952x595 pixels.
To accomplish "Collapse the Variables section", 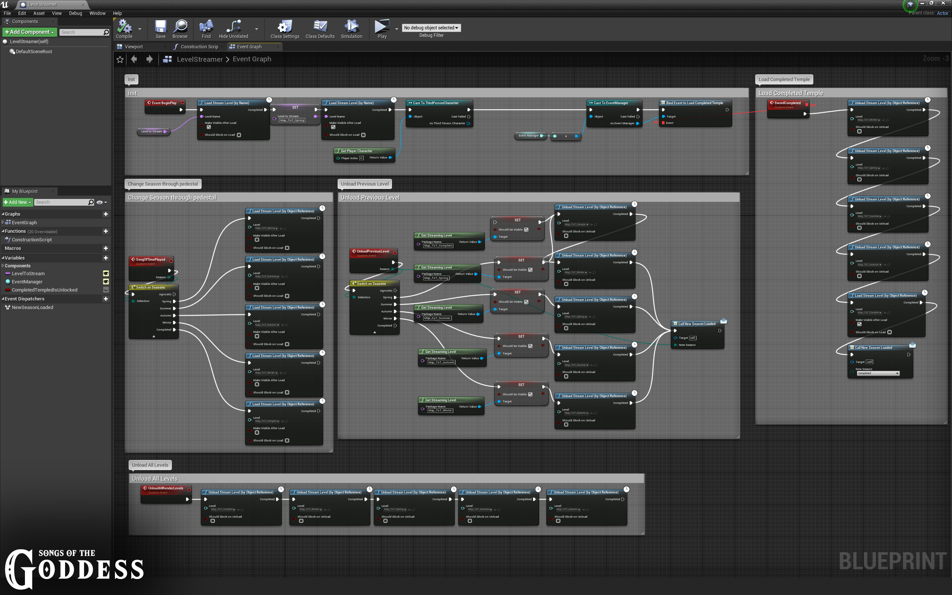I will point(3,258).
